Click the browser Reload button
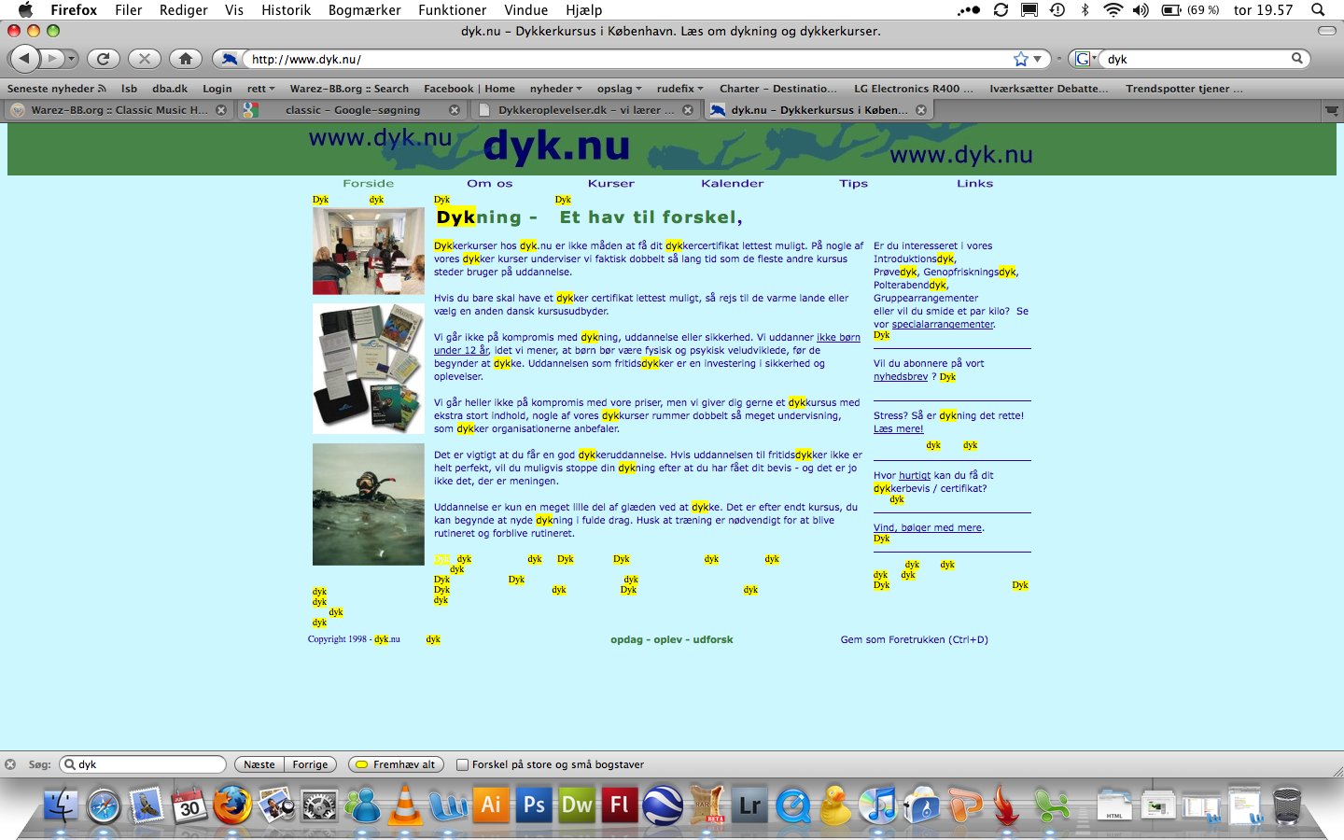The height and width of the screenshot is (840, 1344). point(103,59)
